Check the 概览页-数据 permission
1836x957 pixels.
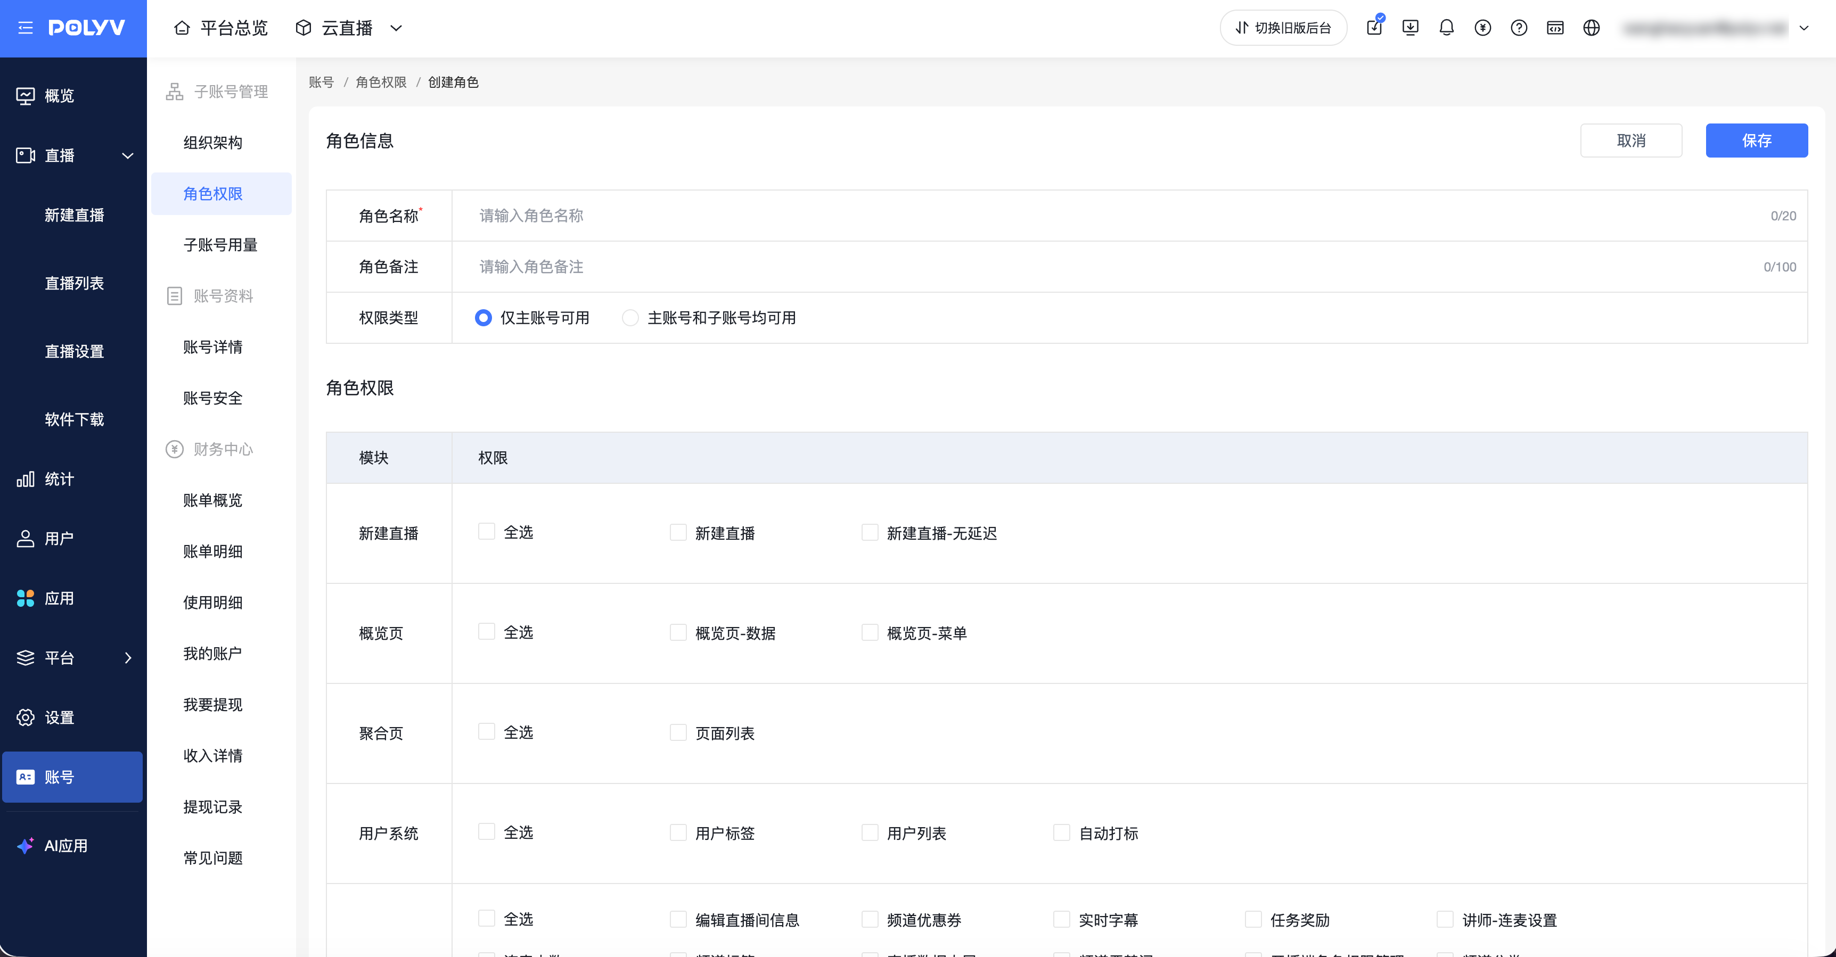point(678,633)
